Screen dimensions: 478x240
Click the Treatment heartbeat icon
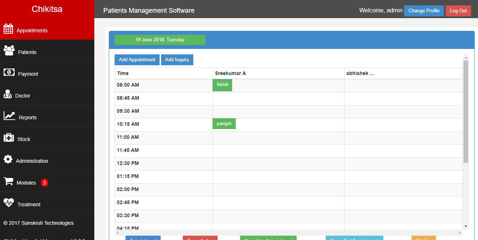9,202
